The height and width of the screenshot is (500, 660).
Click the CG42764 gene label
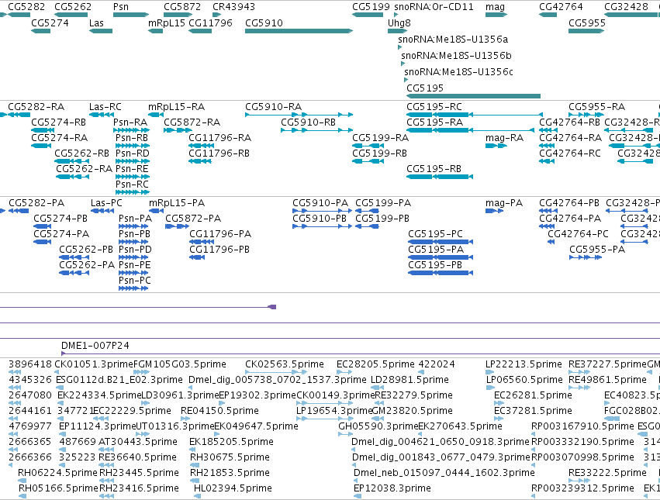click(x=561, y=7)
